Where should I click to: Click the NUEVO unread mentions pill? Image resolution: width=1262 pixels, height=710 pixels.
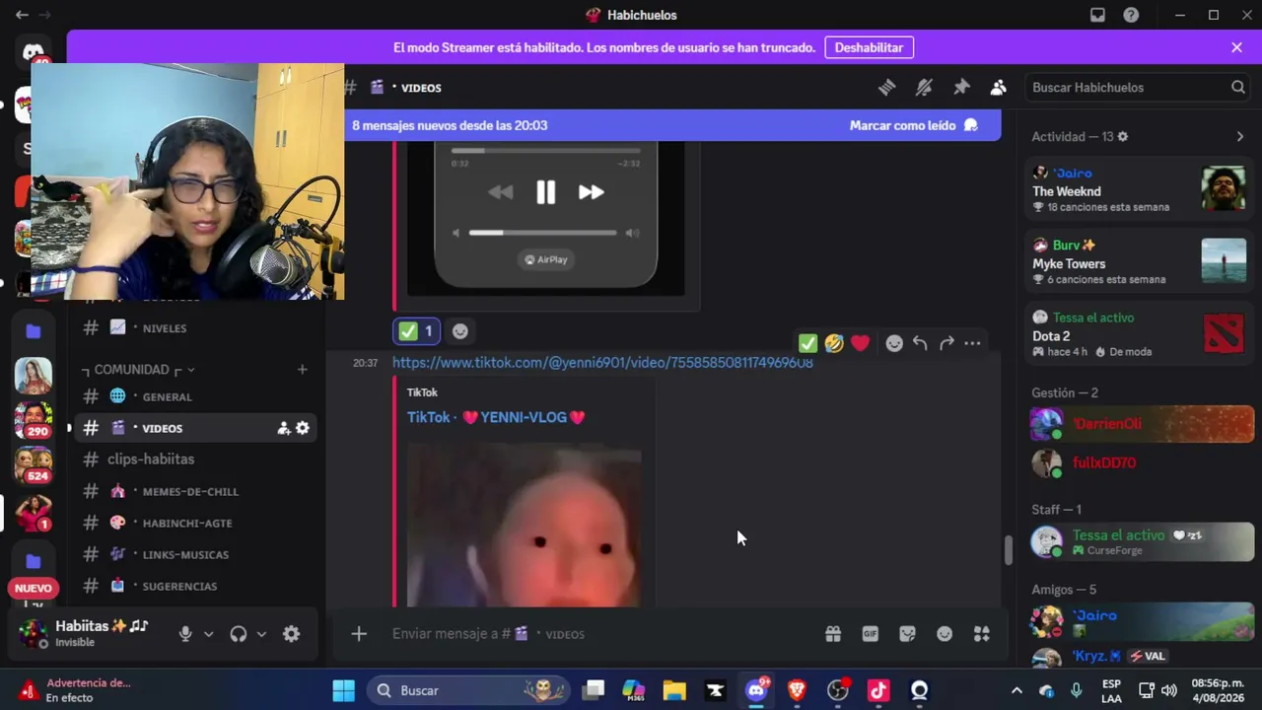(x=34, y=589)
